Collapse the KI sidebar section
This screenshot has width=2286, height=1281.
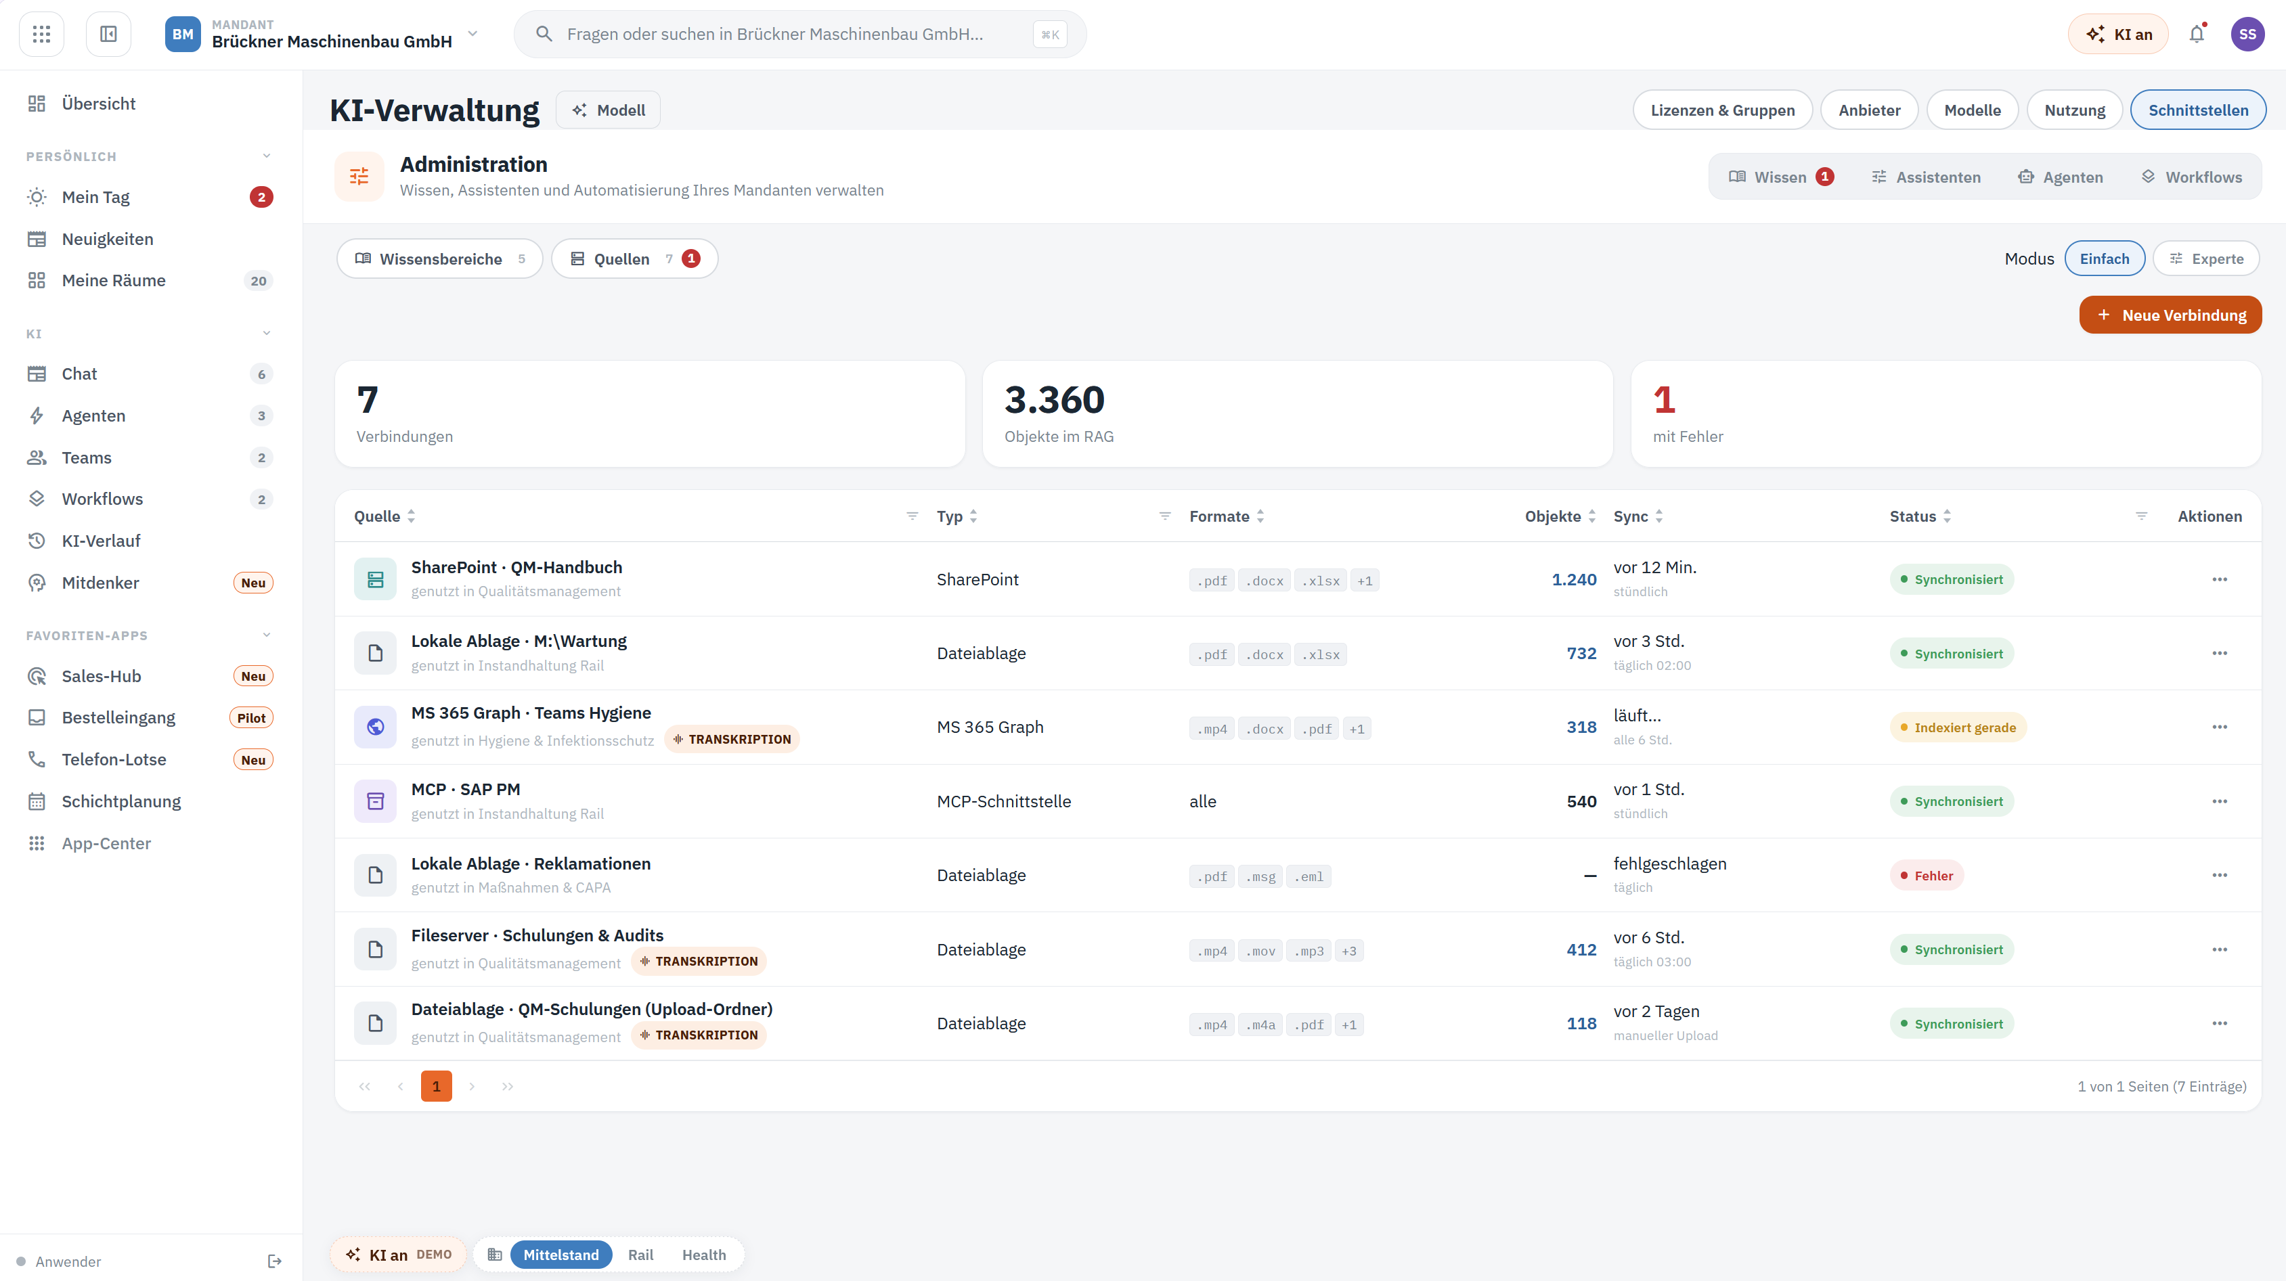click(266, 334)
